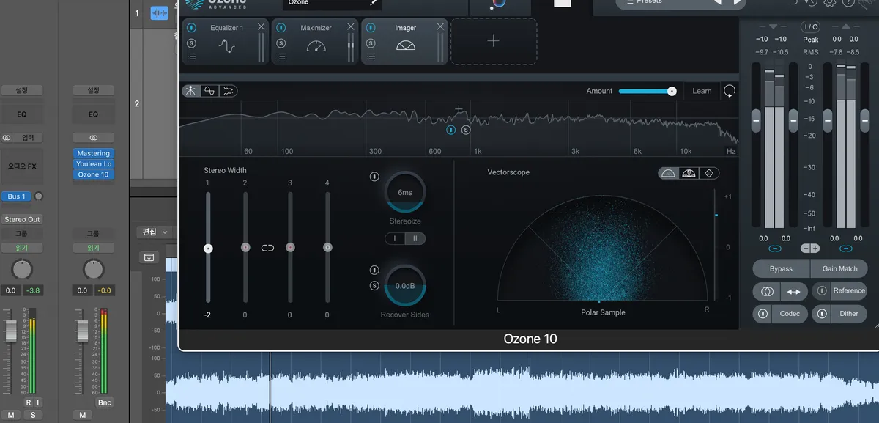Toggle the Recover Sides power icon
This screenshot has height=423, width=879.
374,270
